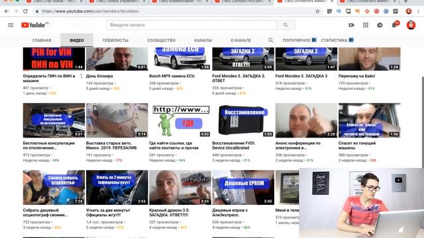Screen dimensions: 424x238
Task: Open the browser three-dot menu
Action: point(418,11)
